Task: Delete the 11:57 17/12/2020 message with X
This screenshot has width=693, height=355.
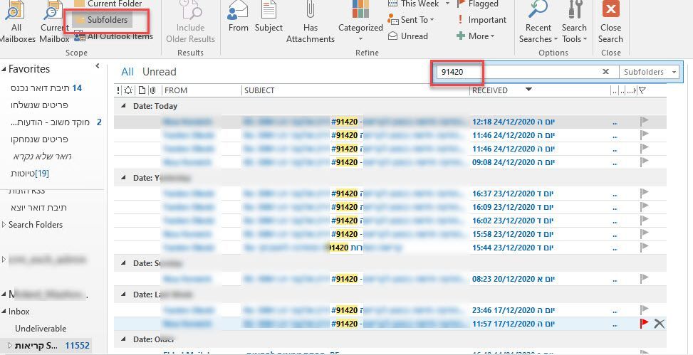Action: point(659,324)
